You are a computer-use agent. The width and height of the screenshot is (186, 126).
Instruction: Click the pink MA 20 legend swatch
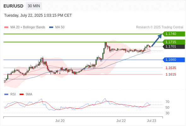pyautogui.click(x=6, y=27)
